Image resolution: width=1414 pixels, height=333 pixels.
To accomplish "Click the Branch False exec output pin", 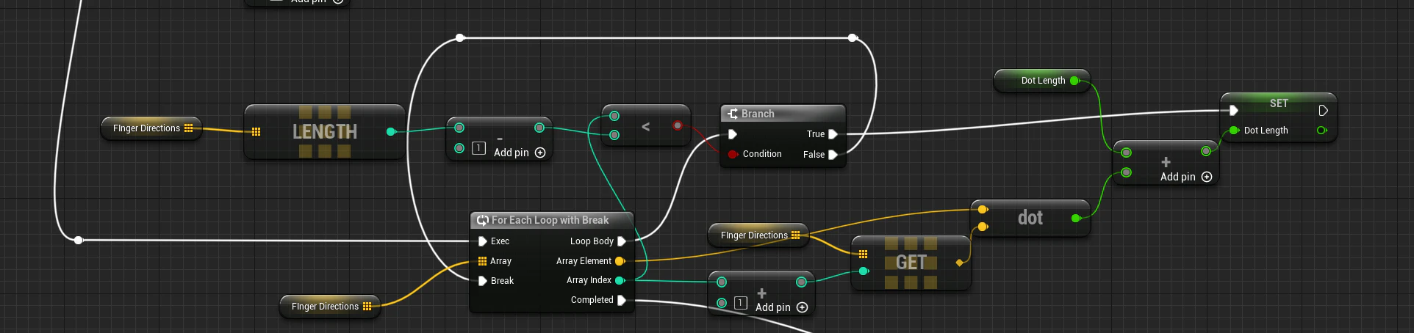I will (833, 155).
